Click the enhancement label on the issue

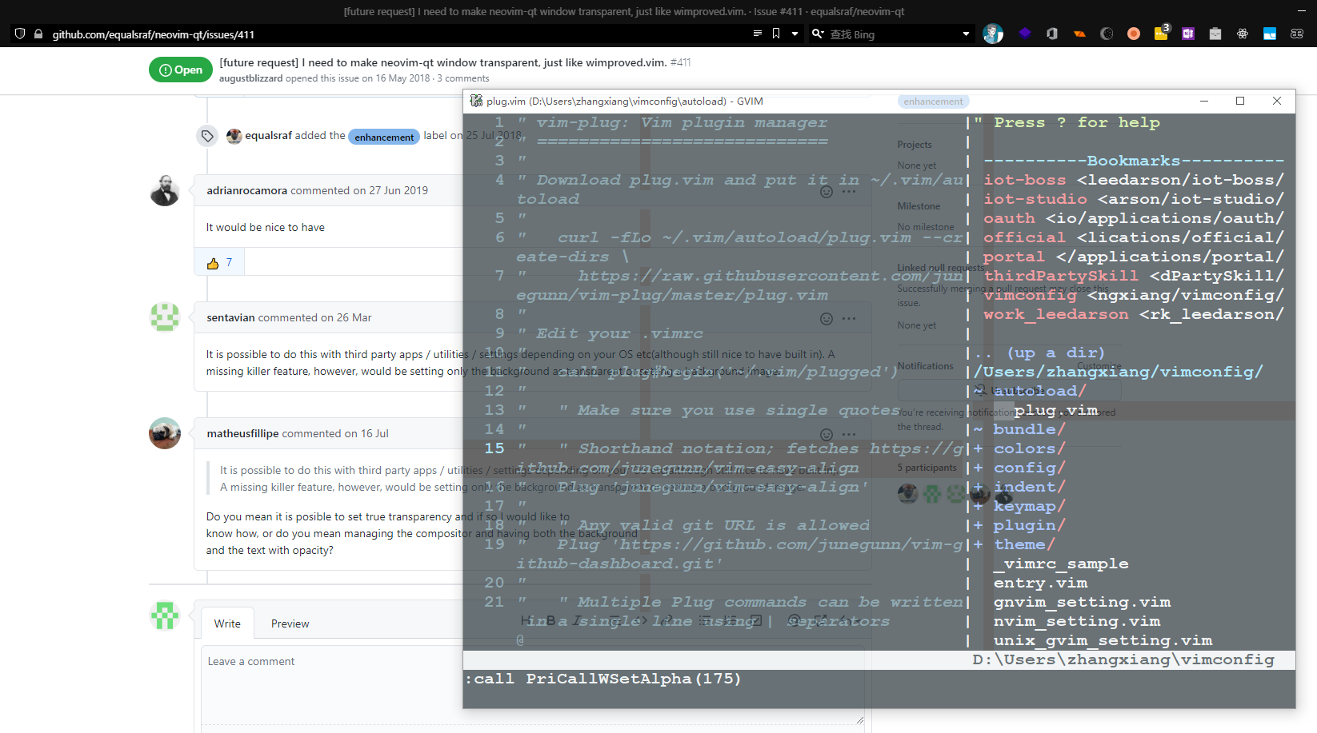[384, 136]
